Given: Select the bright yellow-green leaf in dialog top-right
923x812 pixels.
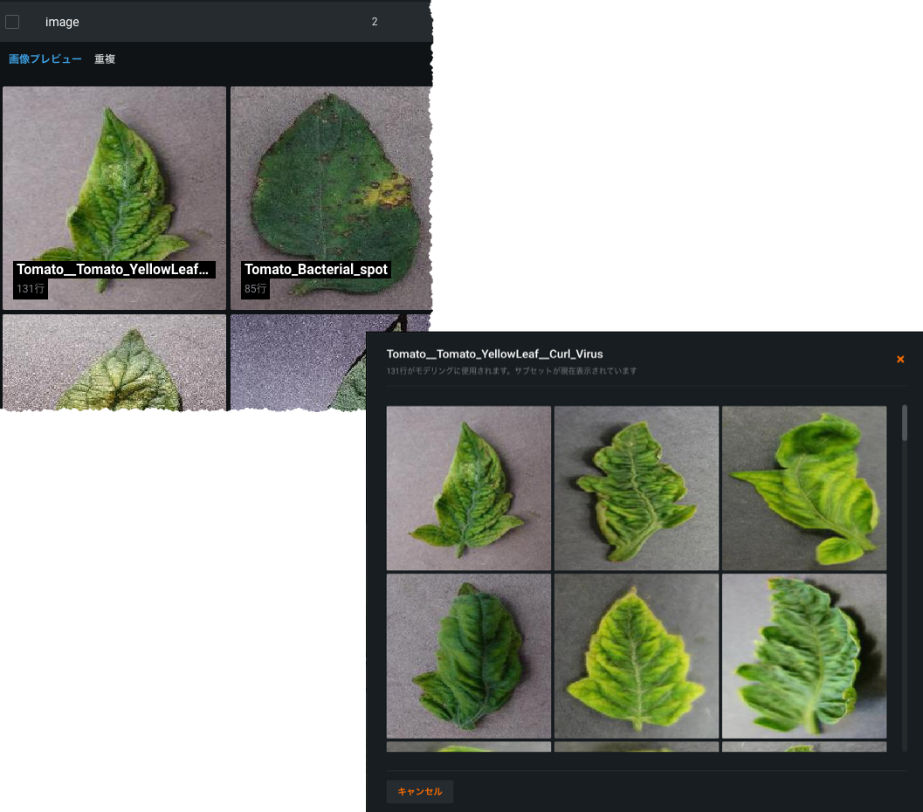Looking at the screenshot, I should [804, 488].
